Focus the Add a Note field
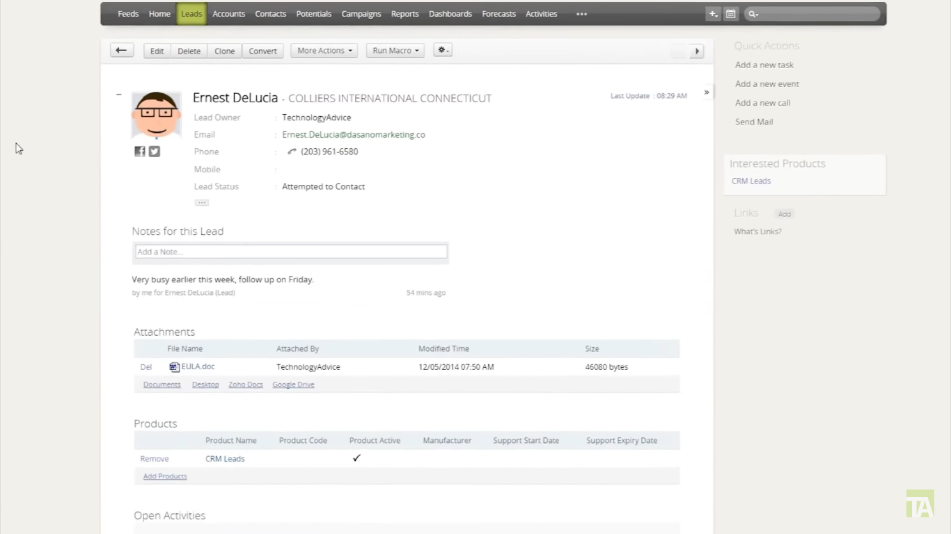This screenshot has height=534, width=951. pyautogui.click(x=291, y=252)
